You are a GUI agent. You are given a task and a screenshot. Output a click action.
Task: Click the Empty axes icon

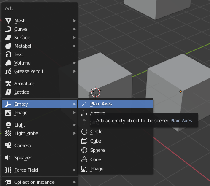8,104
